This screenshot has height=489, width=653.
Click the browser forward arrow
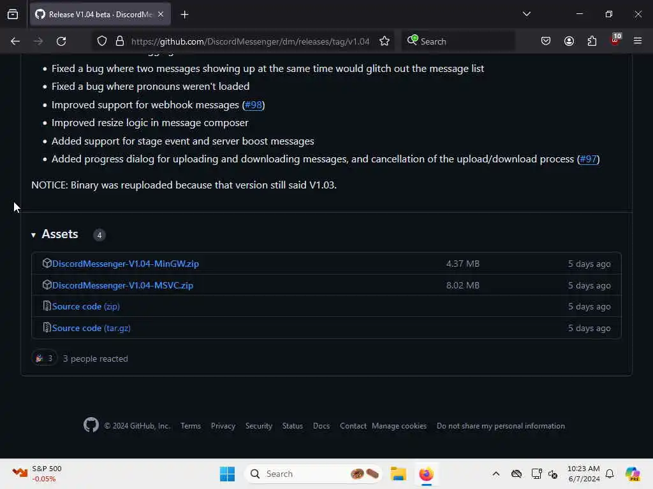click(38, 41)
